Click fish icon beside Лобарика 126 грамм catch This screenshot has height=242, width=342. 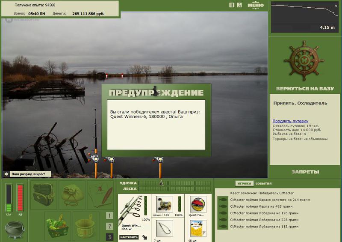coord(223,213)
